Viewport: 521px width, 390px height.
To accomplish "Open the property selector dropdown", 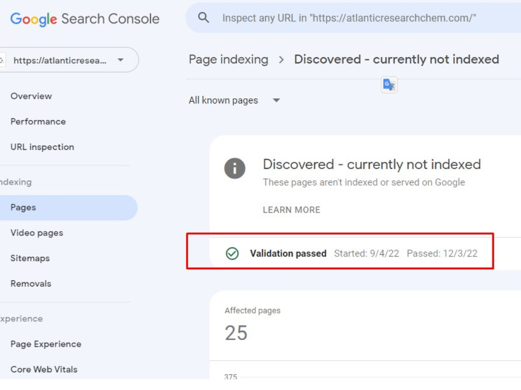I will pyautogui.click(x=69, y=60).
